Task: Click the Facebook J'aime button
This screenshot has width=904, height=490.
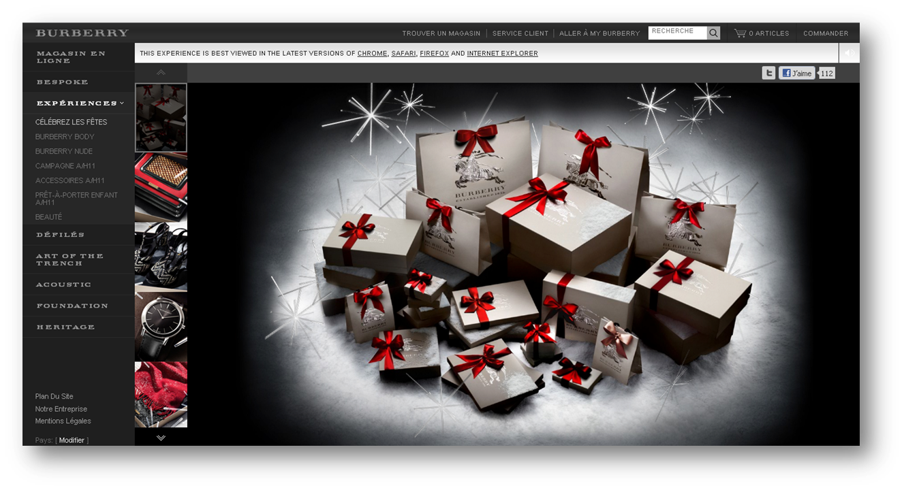Action: [797, 73]
